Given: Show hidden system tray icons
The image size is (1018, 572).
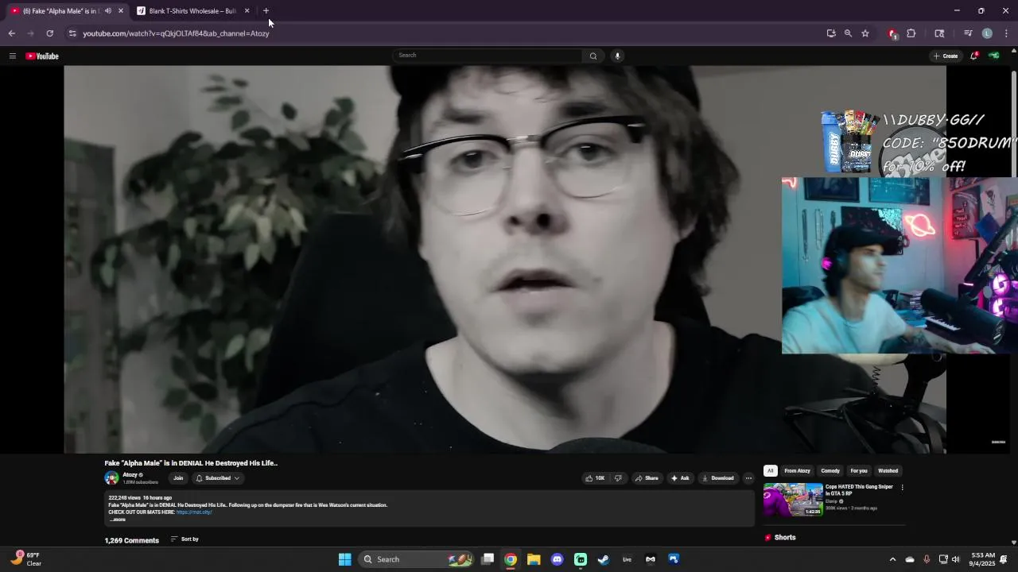Looking at the screenshot, I should pyautogui.click(x=892, y=559).
